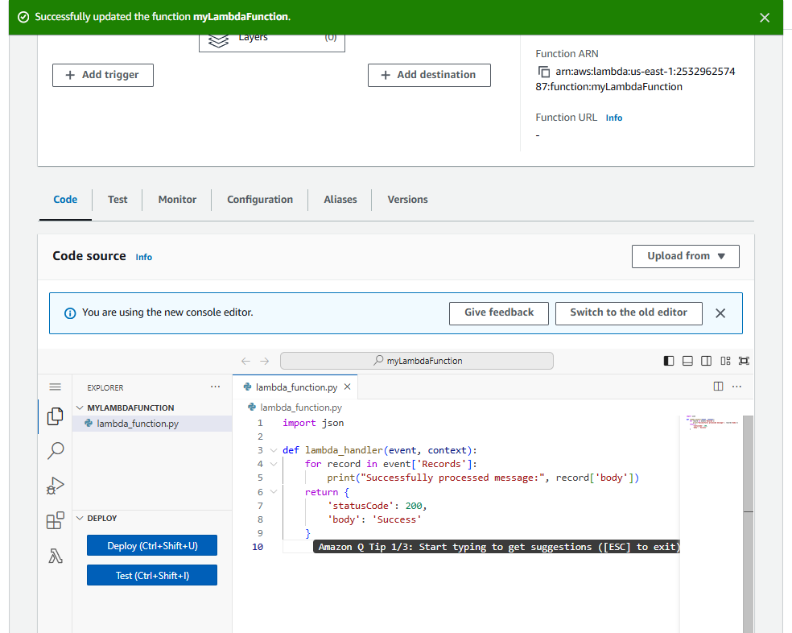Toggle the bottom panel layout icon
Viewport: 792px width, 633px height.
click(687, 360)
